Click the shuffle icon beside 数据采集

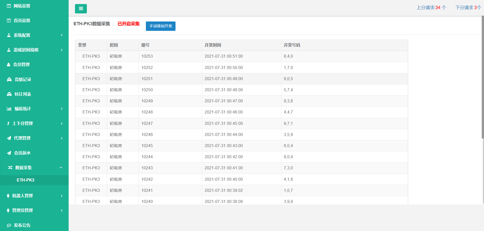point(10,168)
